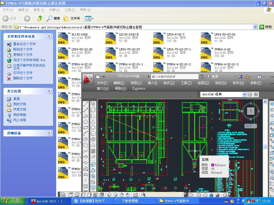
Task: Choose the Revision Cloud tool
Action: pyautogui.click(x=86, y=145)
